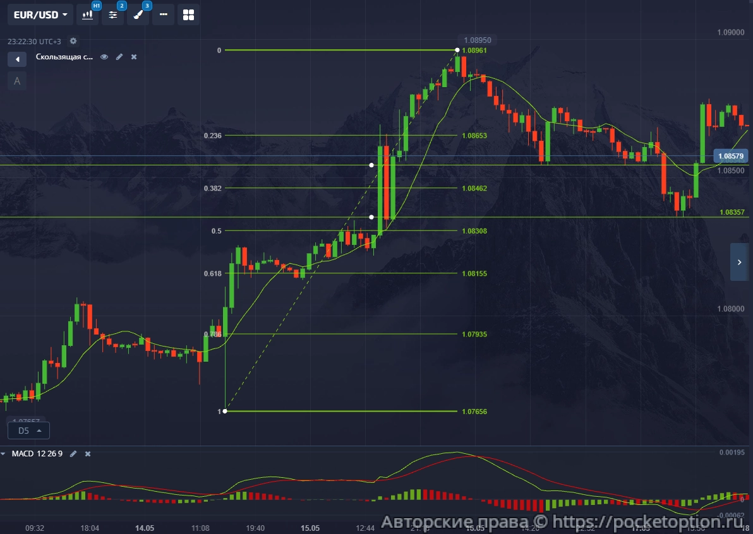Select the Fibonacci 0 level endpoint handle
Screen dimensions: 753x534
point(457,50)
